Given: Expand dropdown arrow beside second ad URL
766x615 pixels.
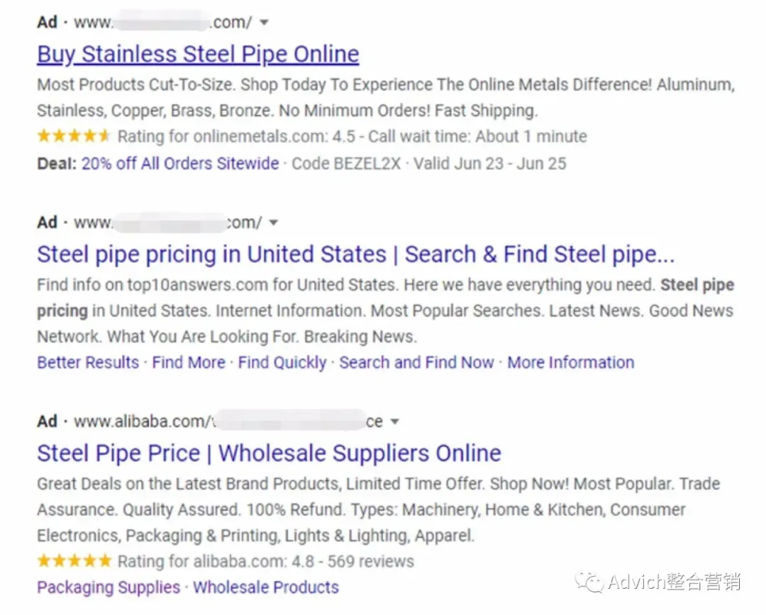Looking at the screenshot, I should point(274,222).
